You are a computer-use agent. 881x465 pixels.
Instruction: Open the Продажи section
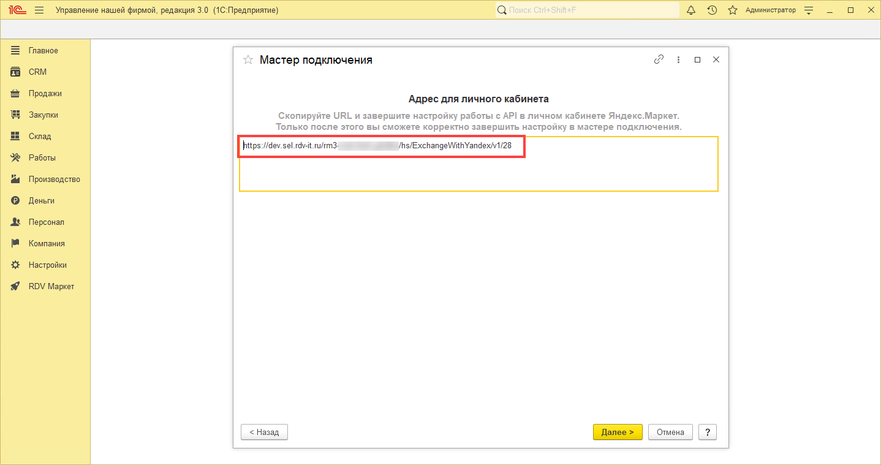(45, 94)
